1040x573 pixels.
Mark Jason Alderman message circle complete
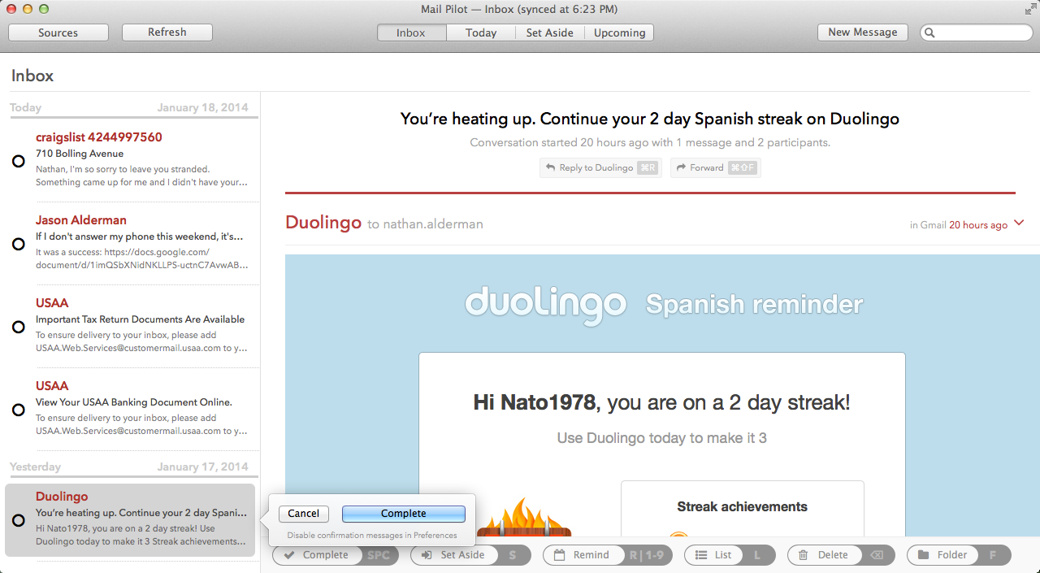19,244
